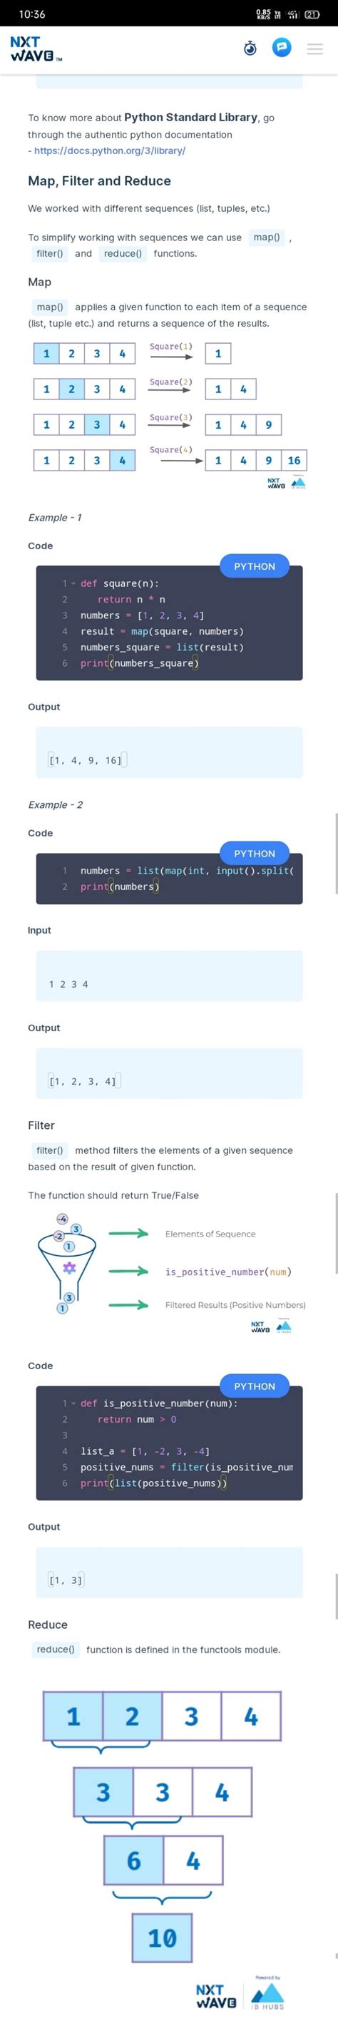Open the stopwatch timer icon in header
The width and height of the screenshot is (338, 2036).
pyautogui.click(x=250, y=48)
